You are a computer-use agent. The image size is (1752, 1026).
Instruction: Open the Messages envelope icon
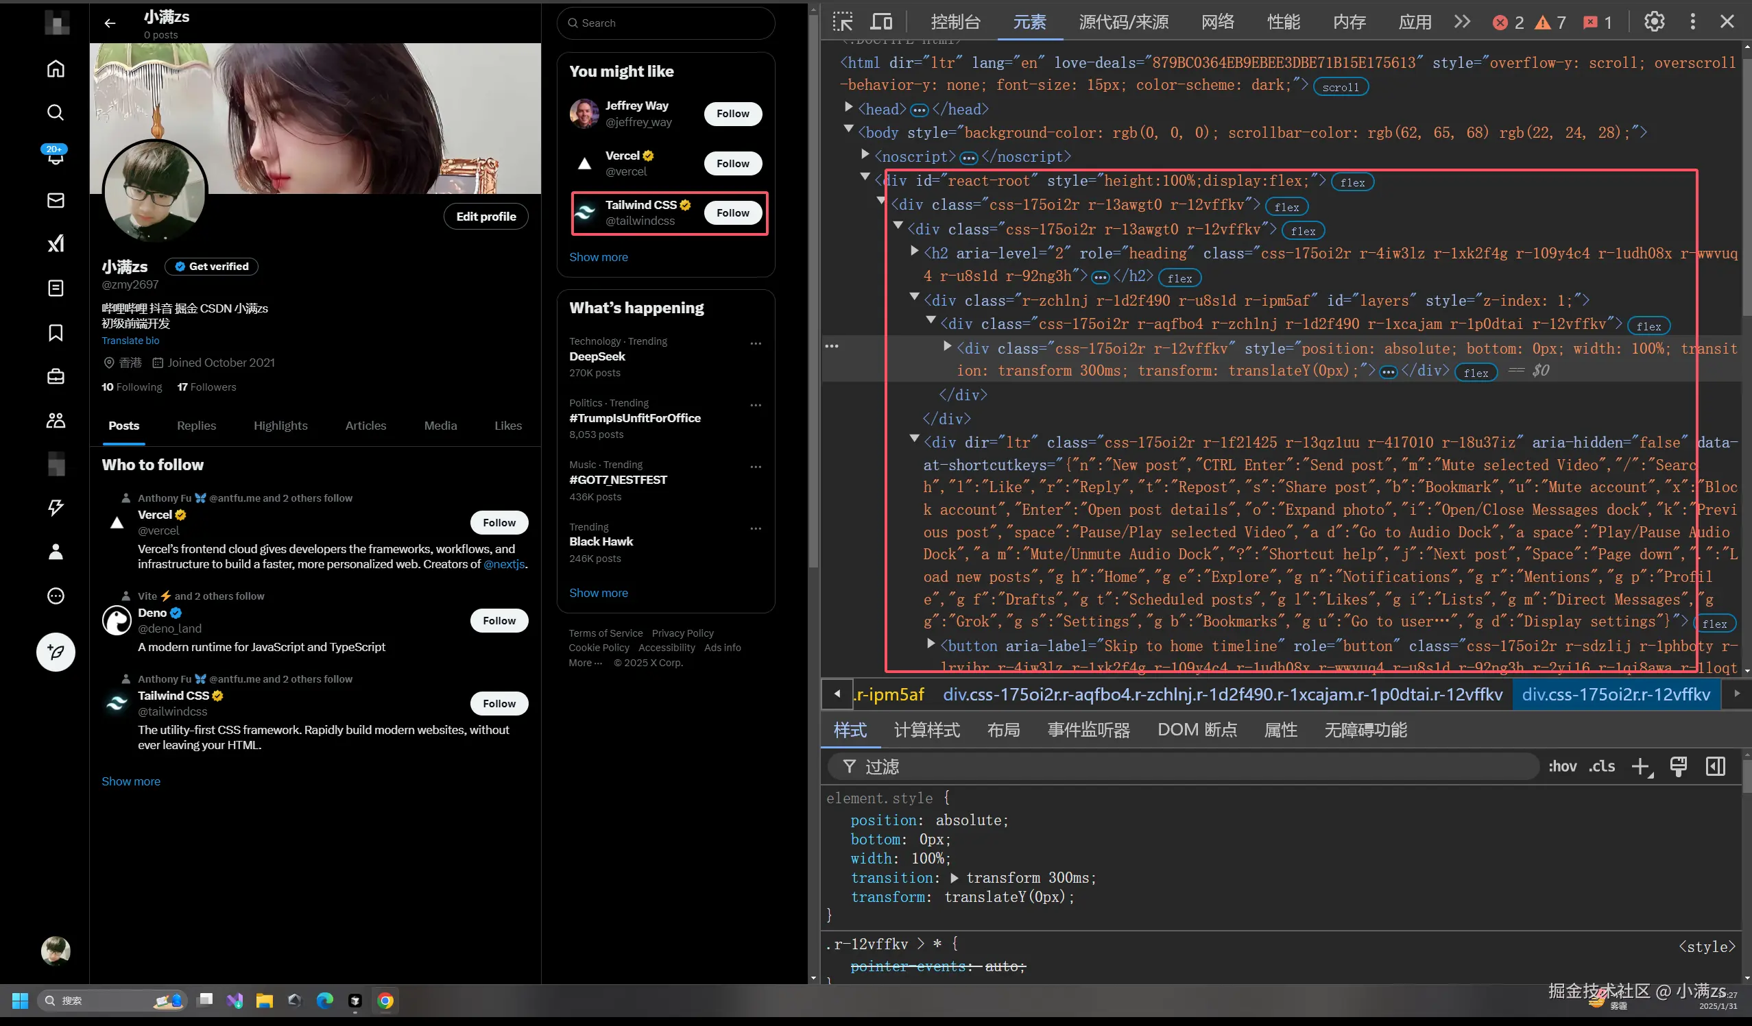coord(56,200)
